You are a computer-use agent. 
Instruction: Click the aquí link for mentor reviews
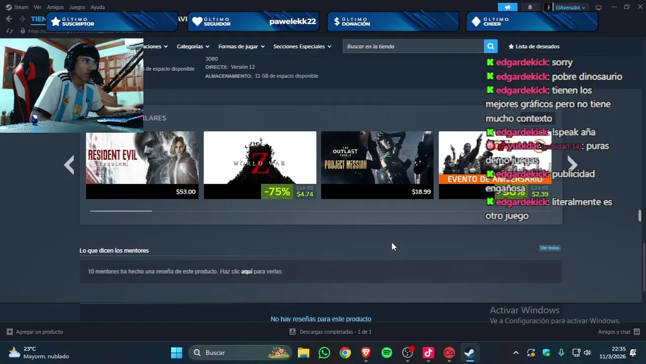point(247,271)
